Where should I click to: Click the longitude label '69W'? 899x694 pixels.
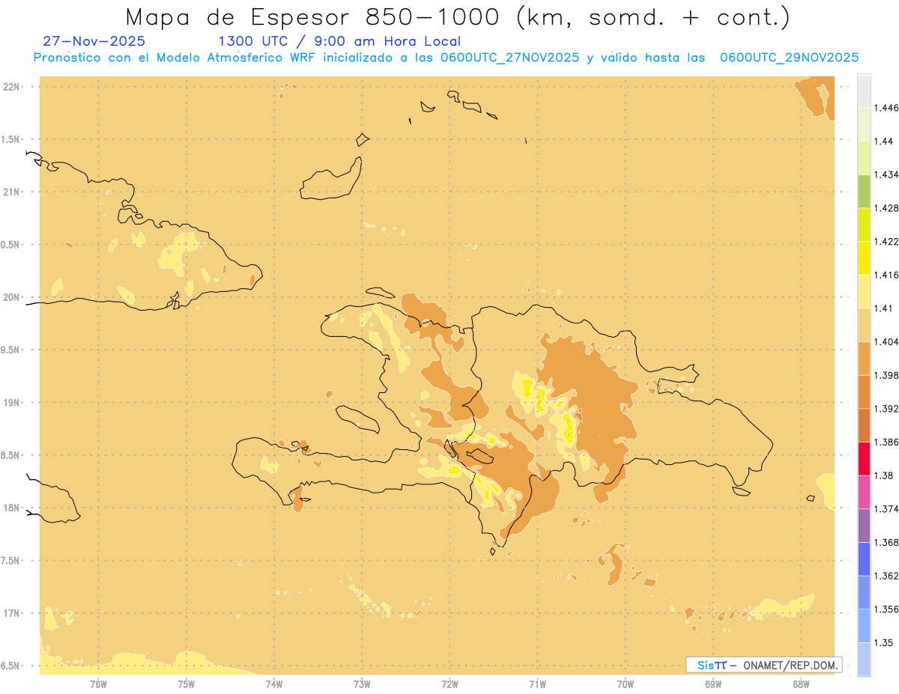click(713, 684)
